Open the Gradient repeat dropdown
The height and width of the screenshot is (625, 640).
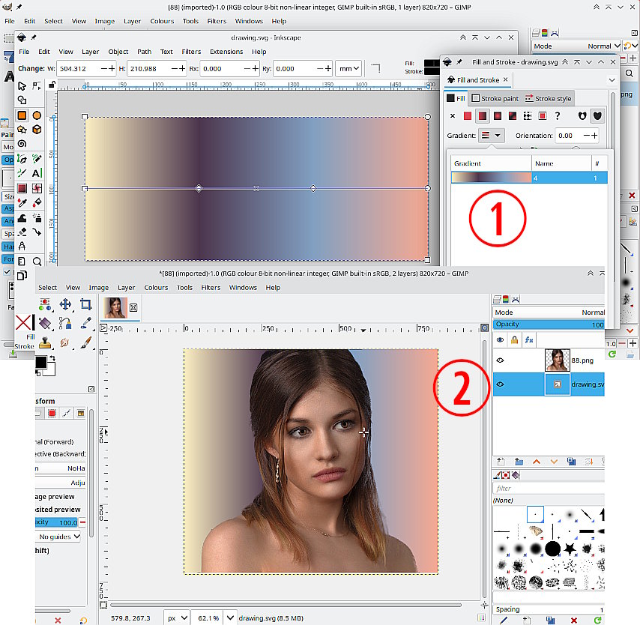pos(492,135)
